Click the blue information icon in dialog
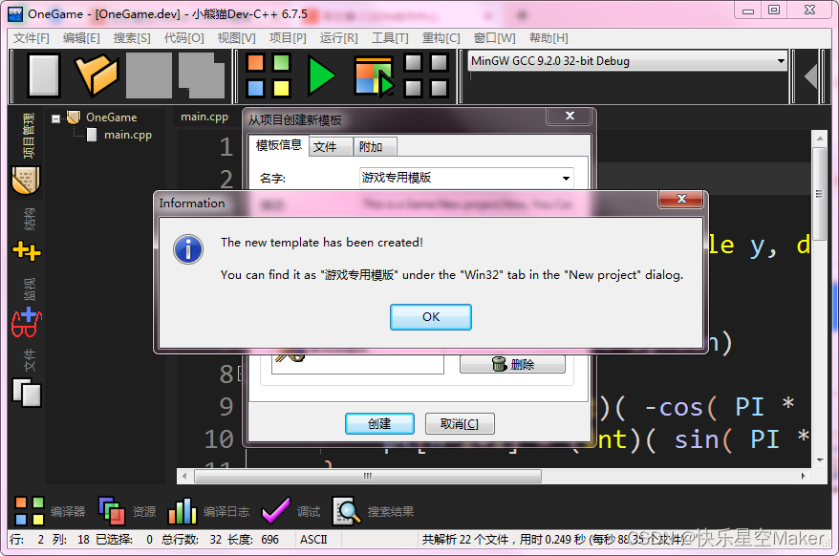The height and width of the screenshot is (556, 839). (188, 249)
